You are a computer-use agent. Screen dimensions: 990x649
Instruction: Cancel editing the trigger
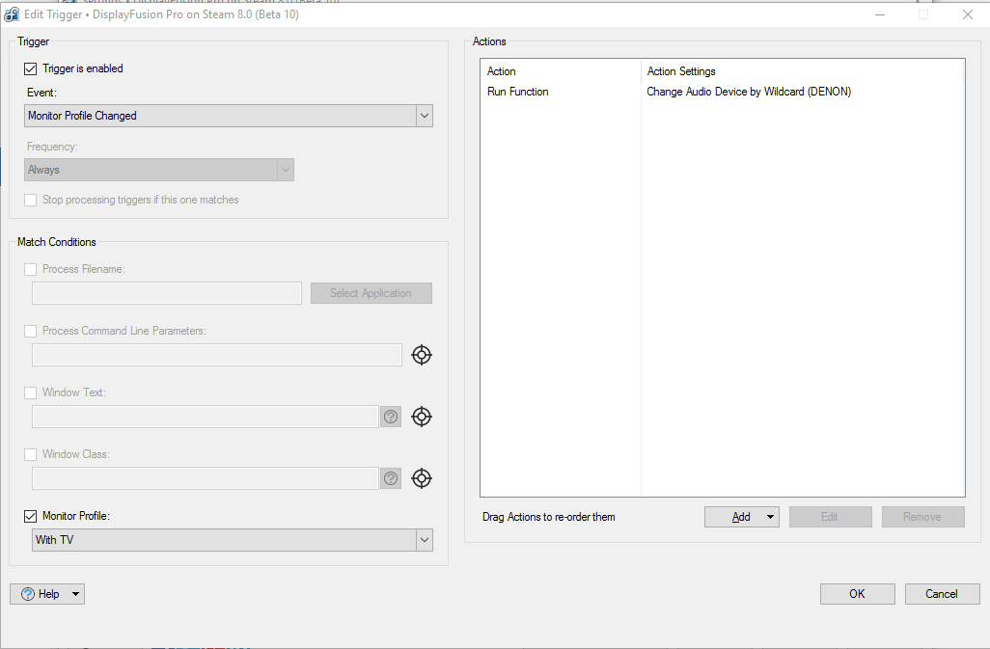(942, 594)
